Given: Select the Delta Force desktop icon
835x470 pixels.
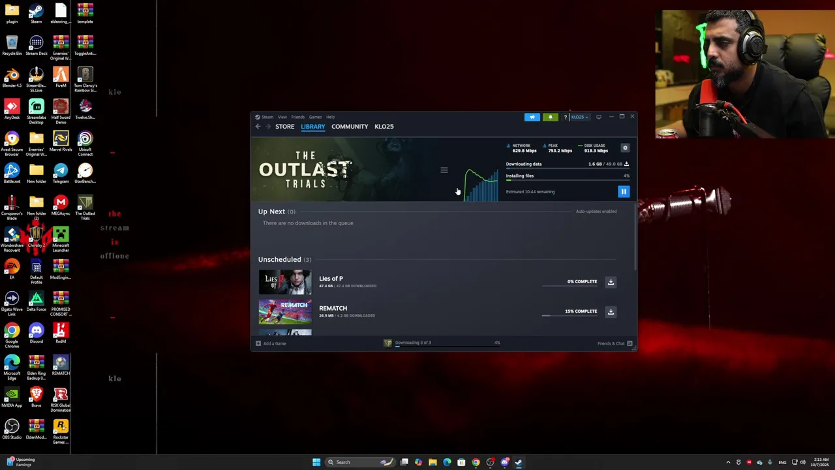Looking at the screenshot, I should click(x=37, y=301).
